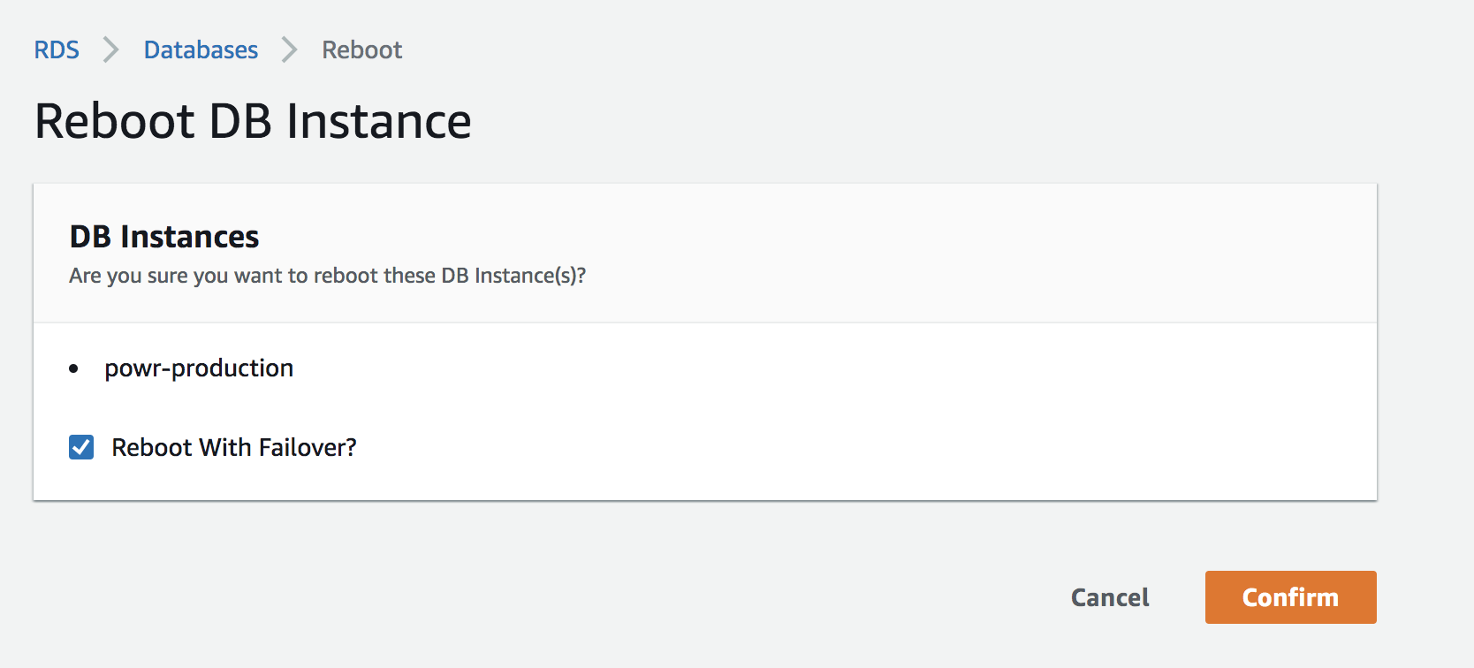Select the powr-production instance name
This screenshot has height=668, width=1474.
[199, 368]
